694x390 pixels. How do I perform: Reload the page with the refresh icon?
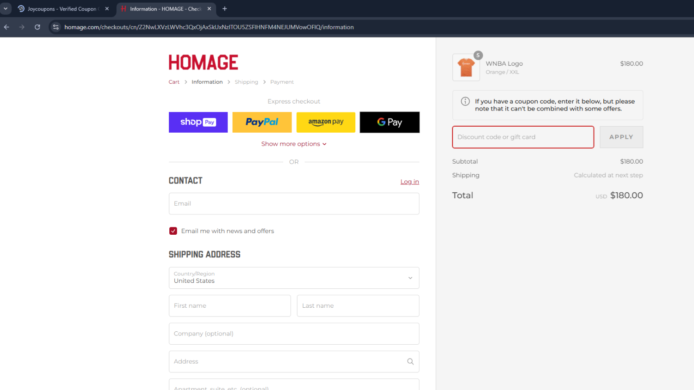pyautogui.click(x=37, y=27)
